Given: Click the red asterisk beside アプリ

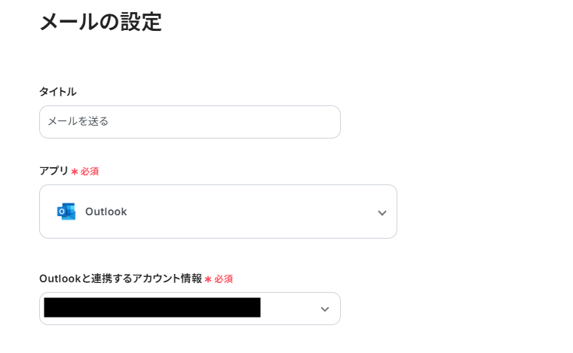Looking at the screenshot, I should 75,172.
